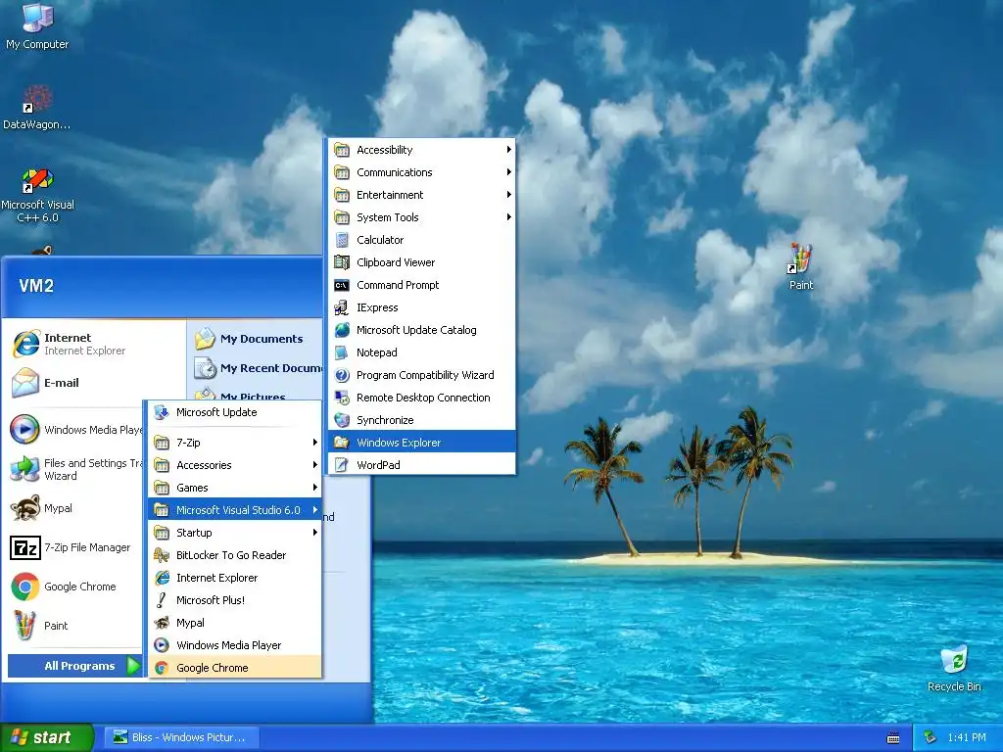Click the Command Prompt icon
This screenshot has width=1003, height=752.
(342, 285)
